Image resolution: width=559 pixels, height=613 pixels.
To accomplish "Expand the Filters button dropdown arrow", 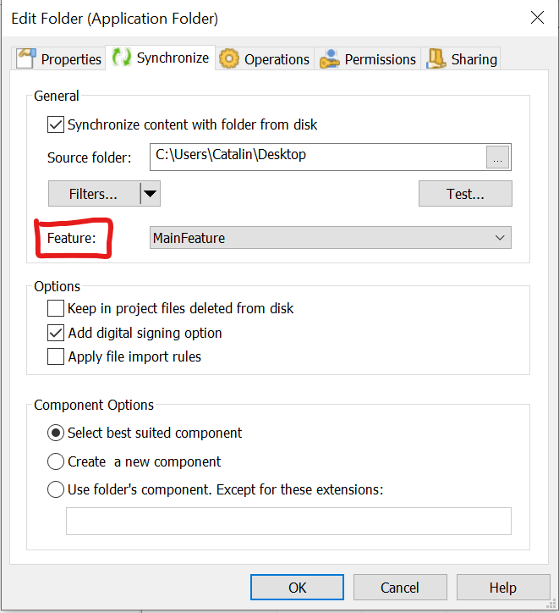I will coord(150,194).
